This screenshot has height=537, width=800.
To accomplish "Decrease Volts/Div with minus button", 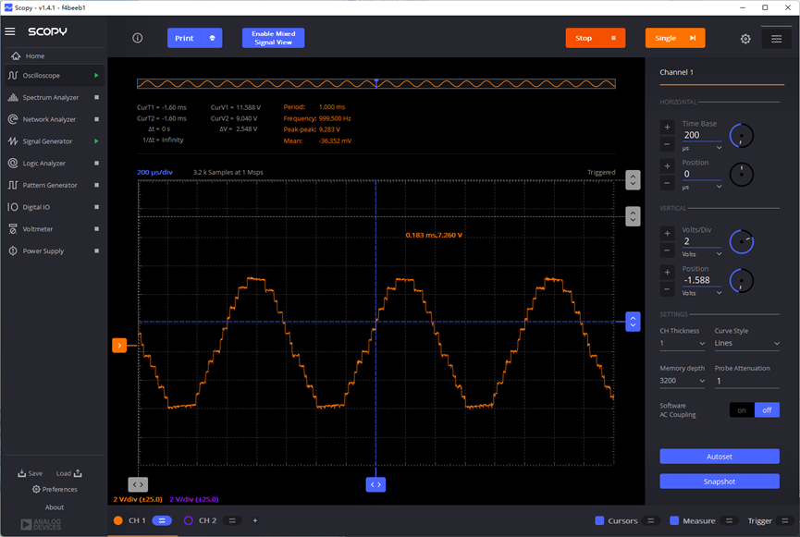I will (667, 250).
